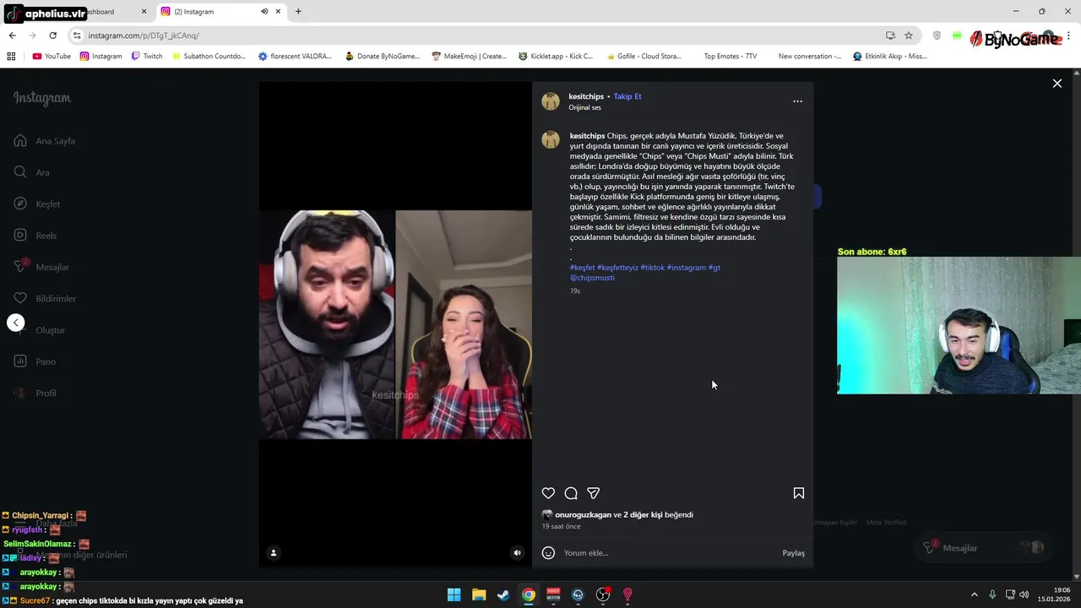Open a new browser tab with plus

298,12
